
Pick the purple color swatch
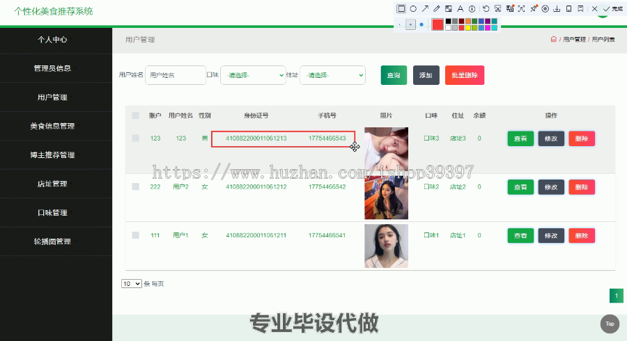point(488,21)
